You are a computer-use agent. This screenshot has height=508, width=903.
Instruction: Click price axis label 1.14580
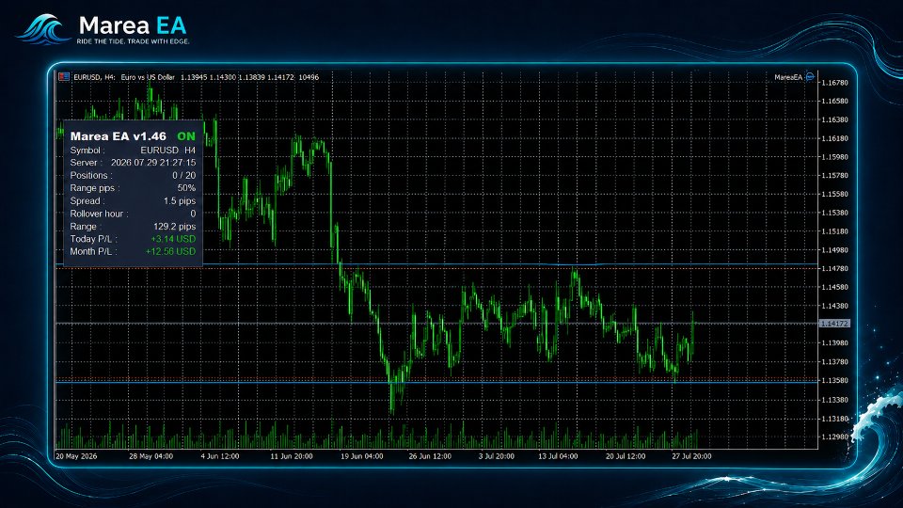[x=835, y=288]
